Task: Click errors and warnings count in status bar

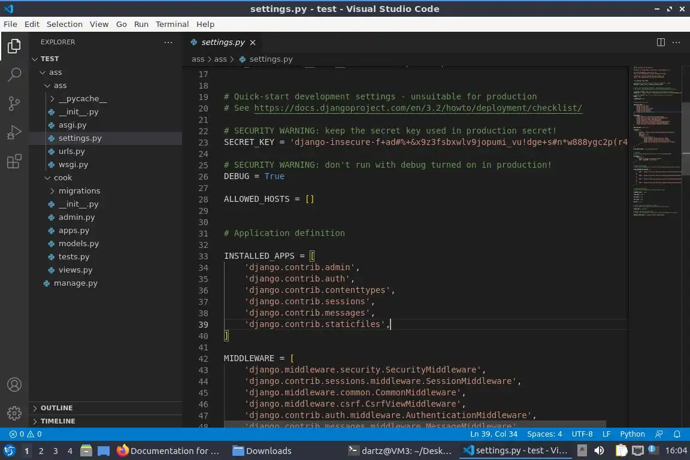Action: pos(26,434)
